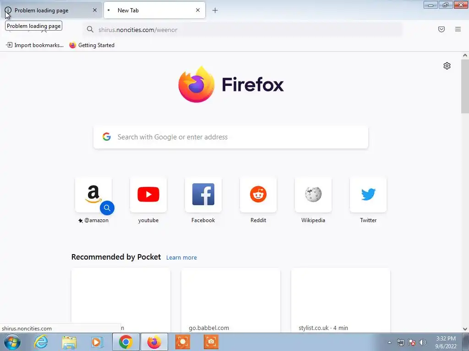Open new tab personalize gear settings
This screenshot has height=351, width=469.
(x=447, y=66)
